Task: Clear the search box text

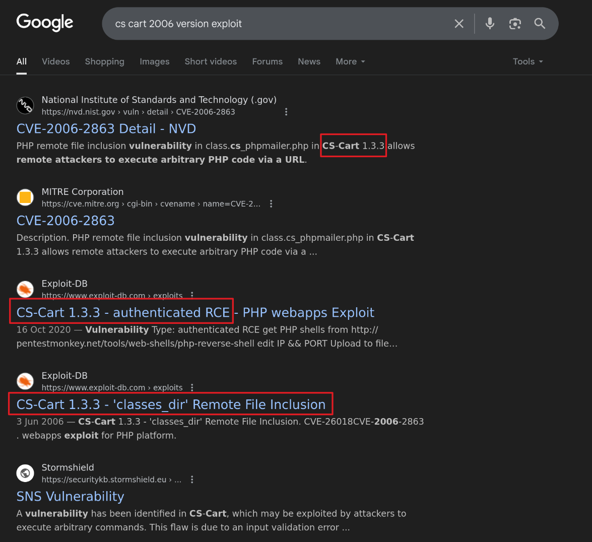Action: [x=459, y=24]
